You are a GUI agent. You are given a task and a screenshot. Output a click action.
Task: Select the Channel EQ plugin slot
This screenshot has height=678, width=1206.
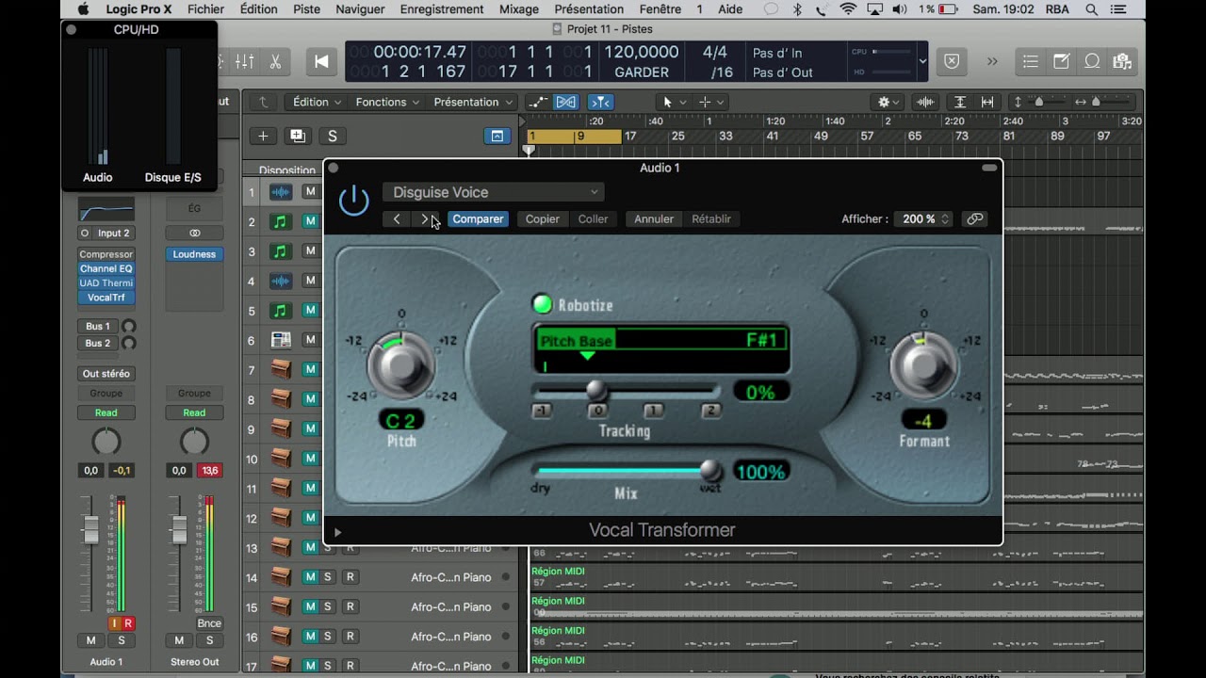point(106,268)
